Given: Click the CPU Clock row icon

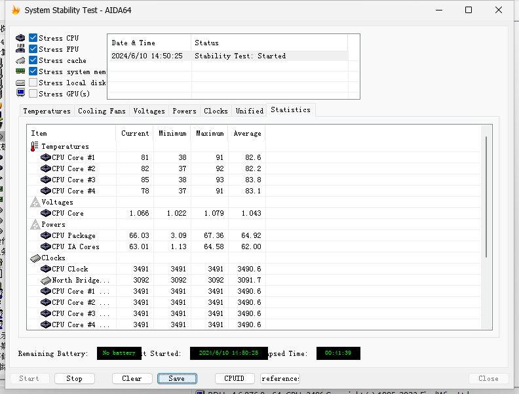Looking at the screenshot, I should click(46, 269).
